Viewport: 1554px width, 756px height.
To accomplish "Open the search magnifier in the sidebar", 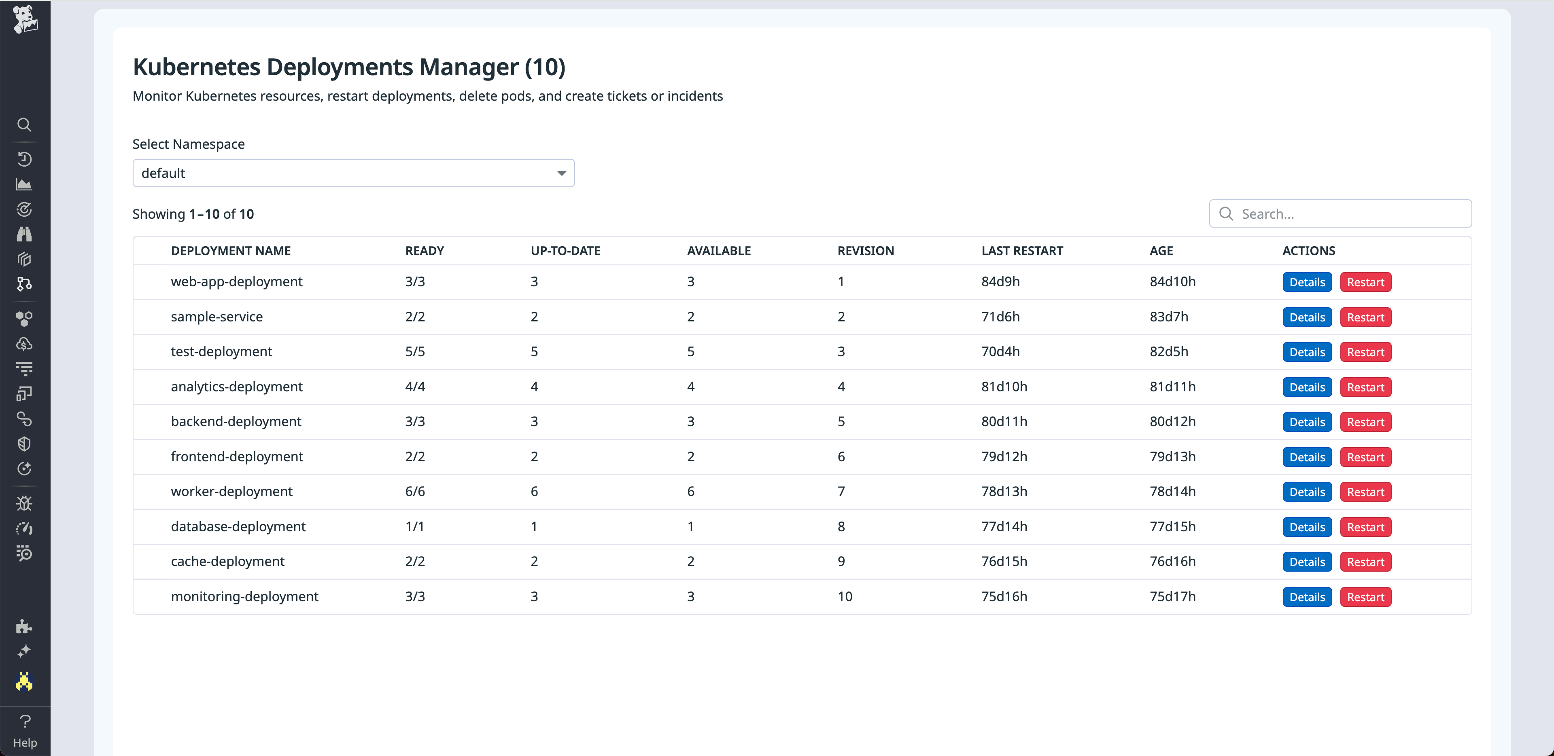I will click(25, 125).
